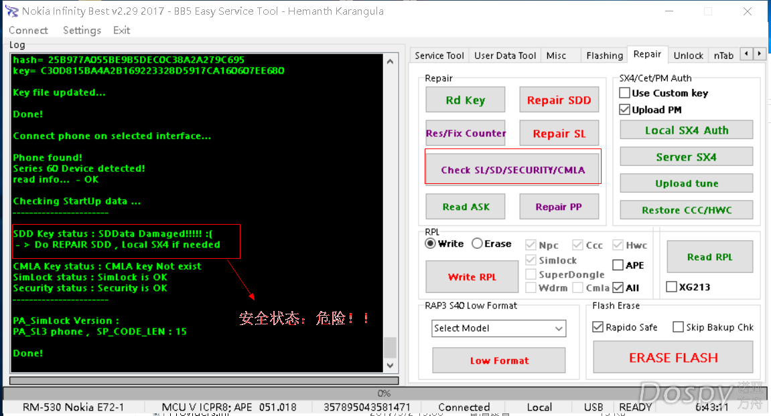Screen dimensions: 771x416
Task: Run Check SL/SD/SECURITY/CMLA
Action: tap(513, 169)
